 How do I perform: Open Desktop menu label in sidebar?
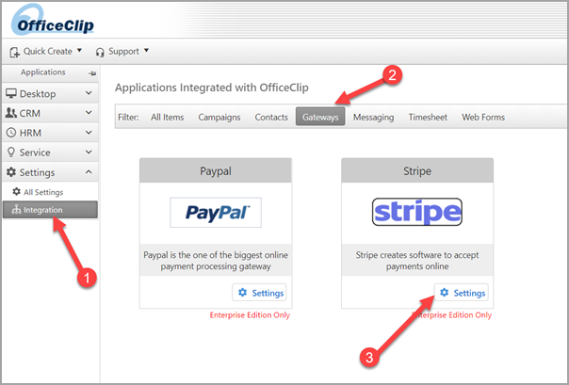pyautogui.click(x=38, y=94)
